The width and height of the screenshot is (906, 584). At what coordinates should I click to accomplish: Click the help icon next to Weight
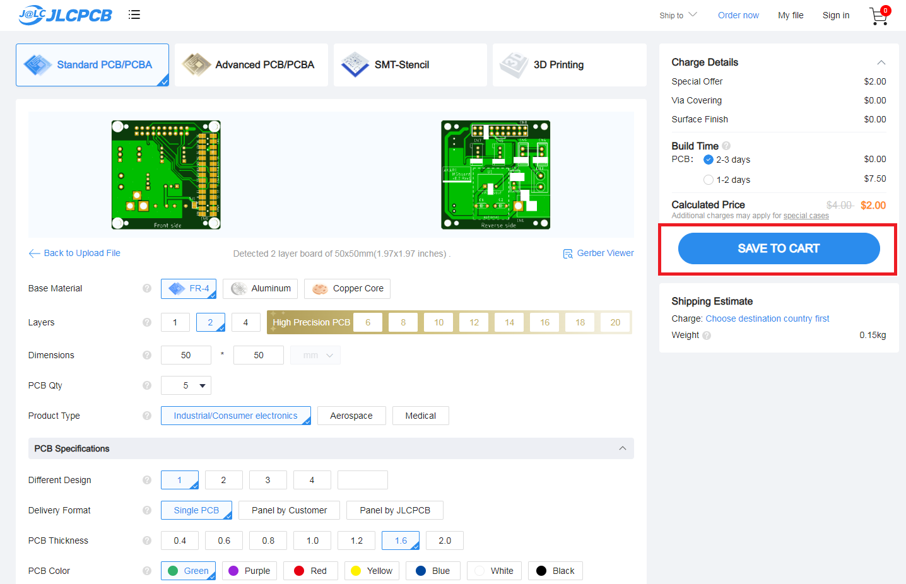tap(707, 336)
